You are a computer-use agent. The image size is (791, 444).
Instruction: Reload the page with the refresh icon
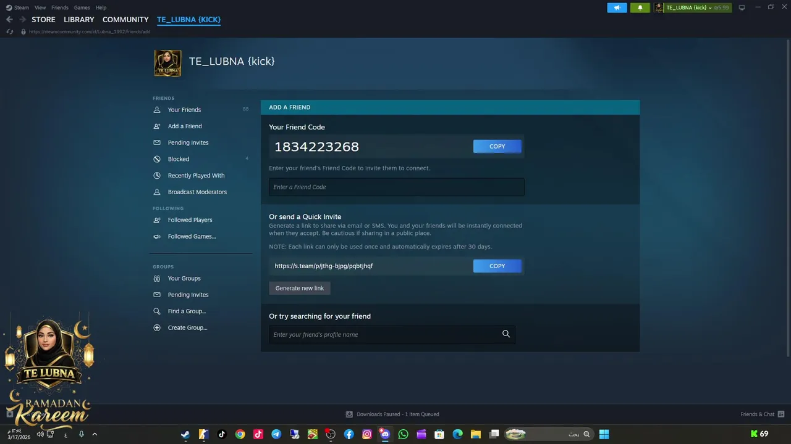click(x=9, y=31)
